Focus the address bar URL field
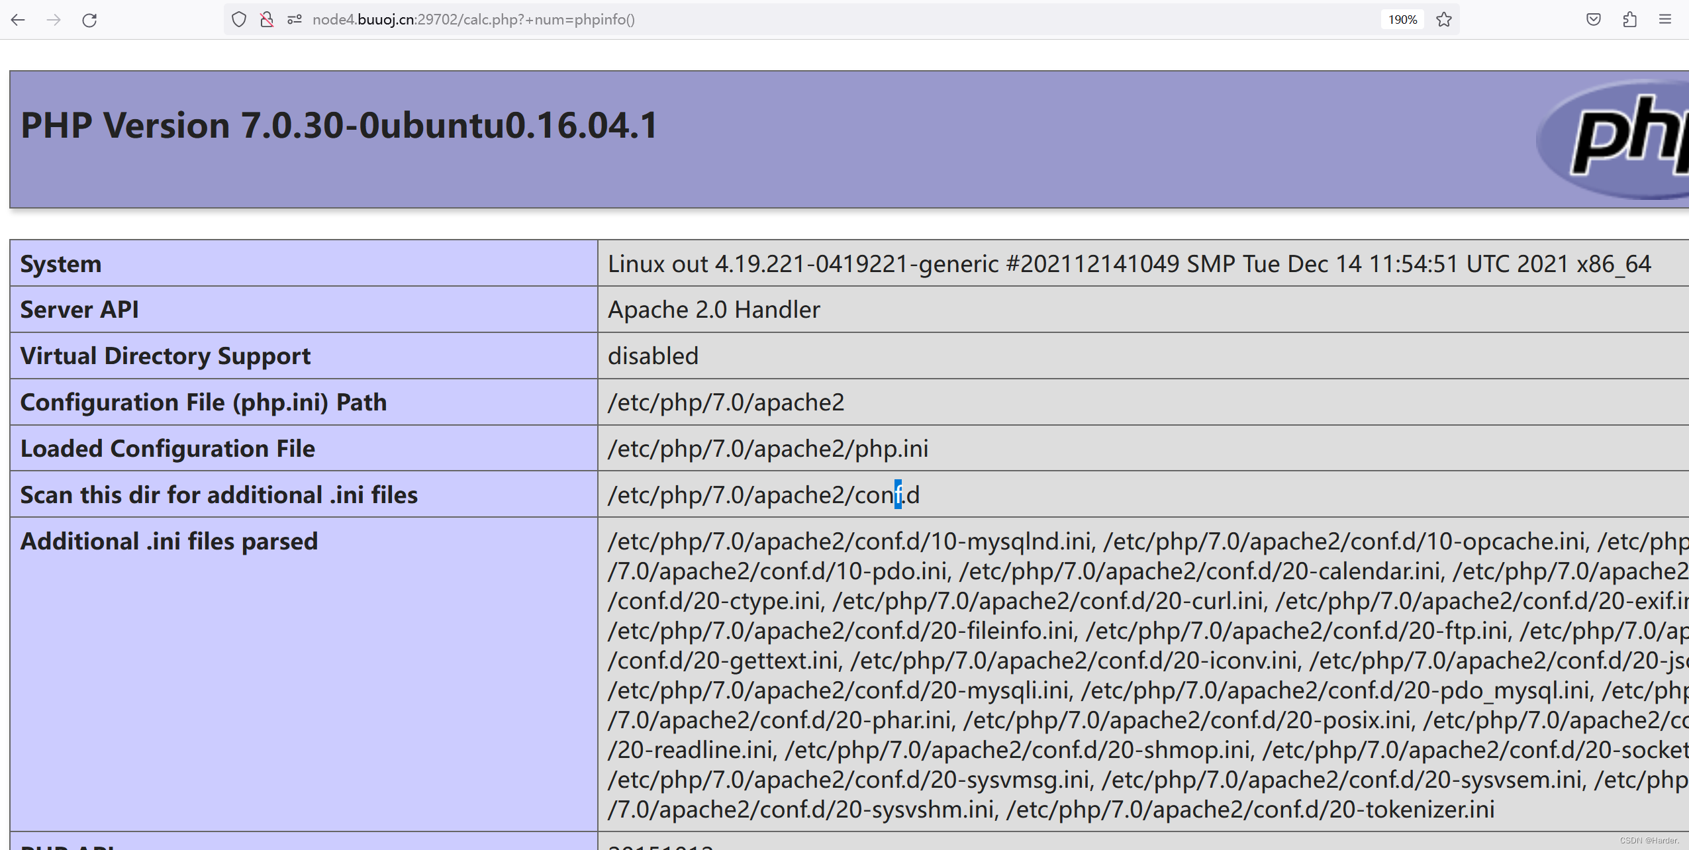1689x850 pixels. tap(841, 20)
